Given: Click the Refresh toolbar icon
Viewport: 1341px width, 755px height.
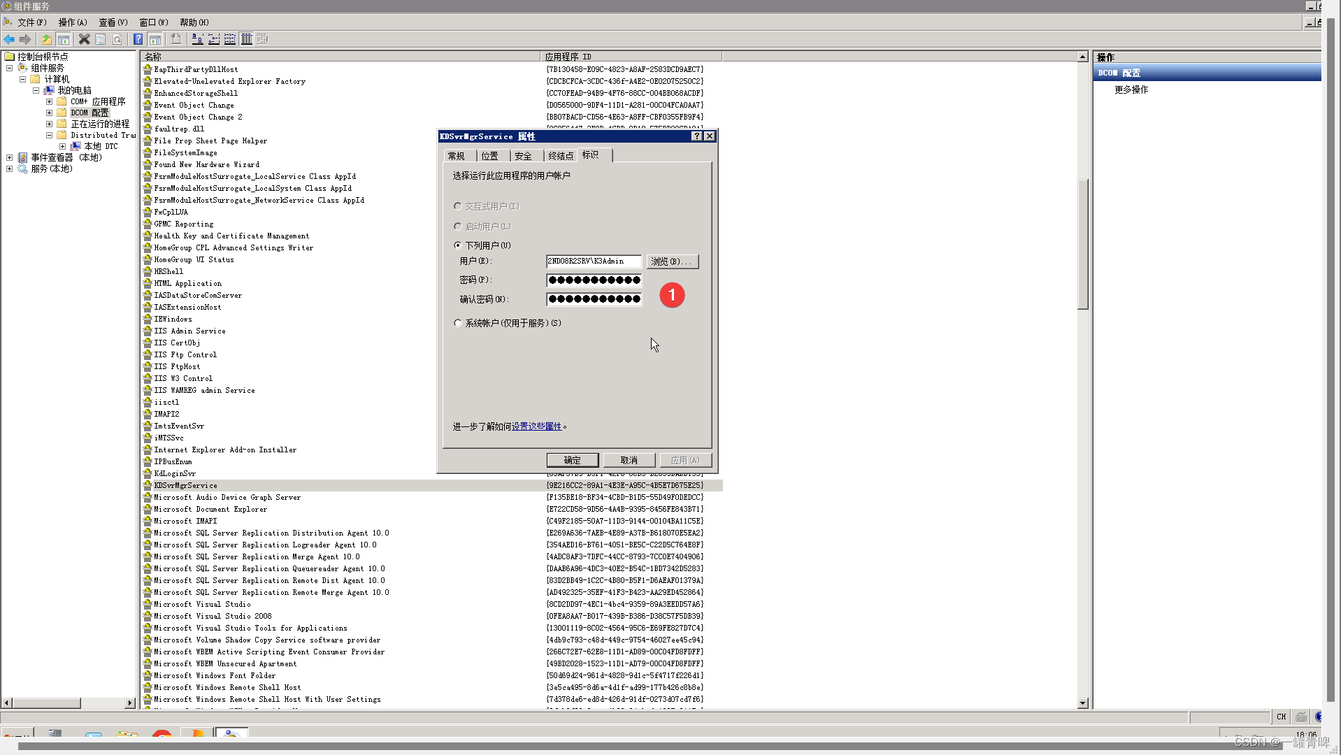Looking at the screenshot, I should [118, 39].
